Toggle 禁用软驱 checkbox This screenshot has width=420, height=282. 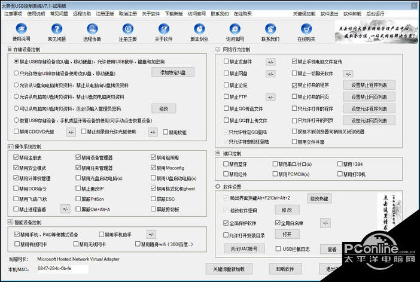point(166,132)
